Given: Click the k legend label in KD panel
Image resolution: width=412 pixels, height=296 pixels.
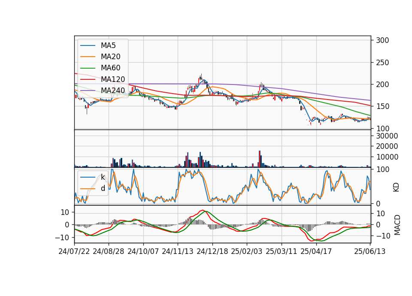Looking at the screenshot, I should click(103, 177).
